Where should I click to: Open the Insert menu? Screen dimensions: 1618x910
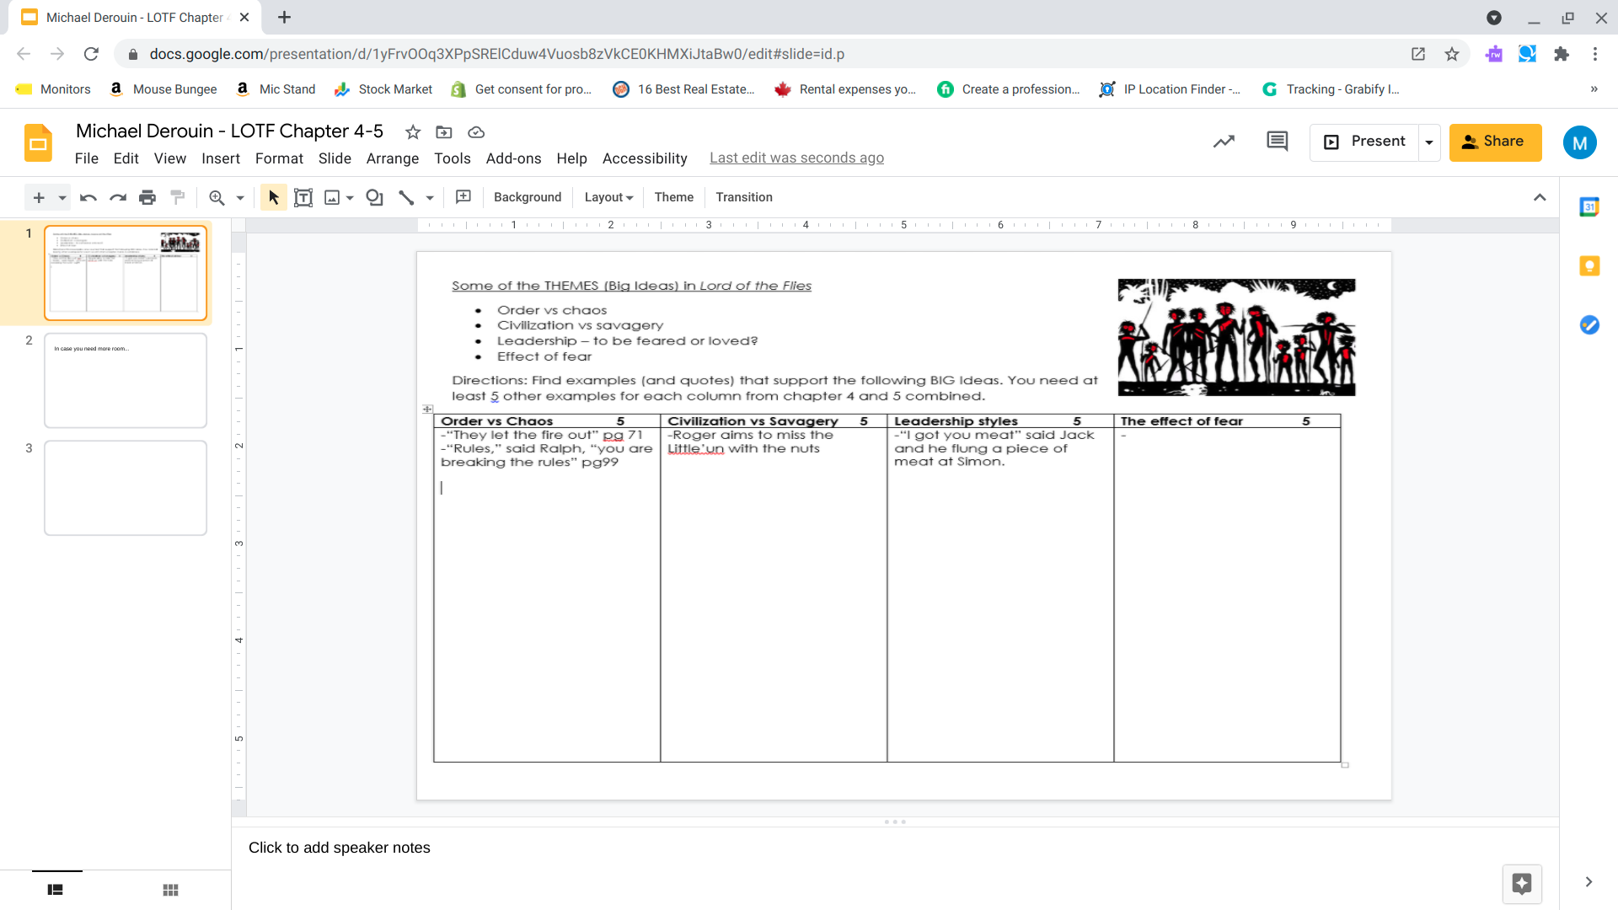(221, 158)
